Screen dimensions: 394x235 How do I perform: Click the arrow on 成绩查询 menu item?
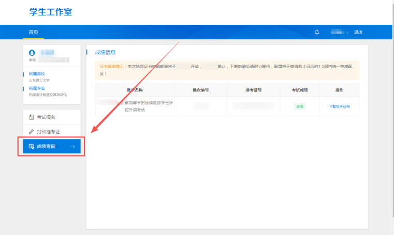pyautogui.click(x=72, y=147)
